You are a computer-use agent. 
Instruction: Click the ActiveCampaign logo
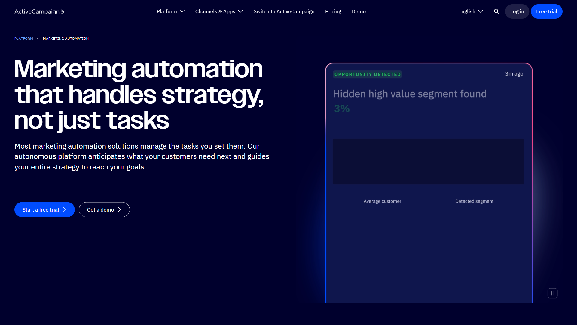tap(39, 11)
